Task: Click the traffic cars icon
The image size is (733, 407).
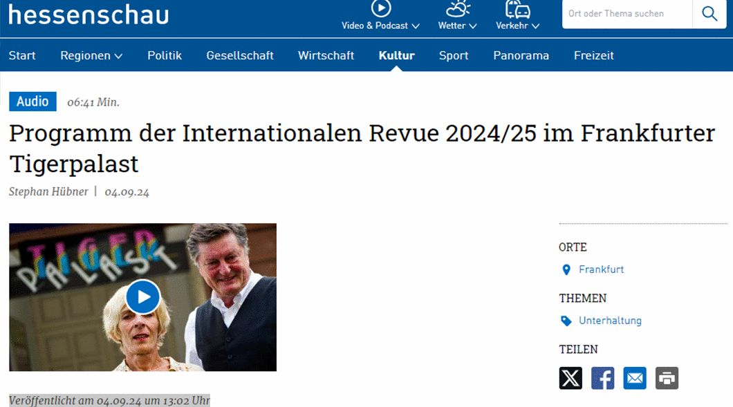Action: click(x=517, y=8)
